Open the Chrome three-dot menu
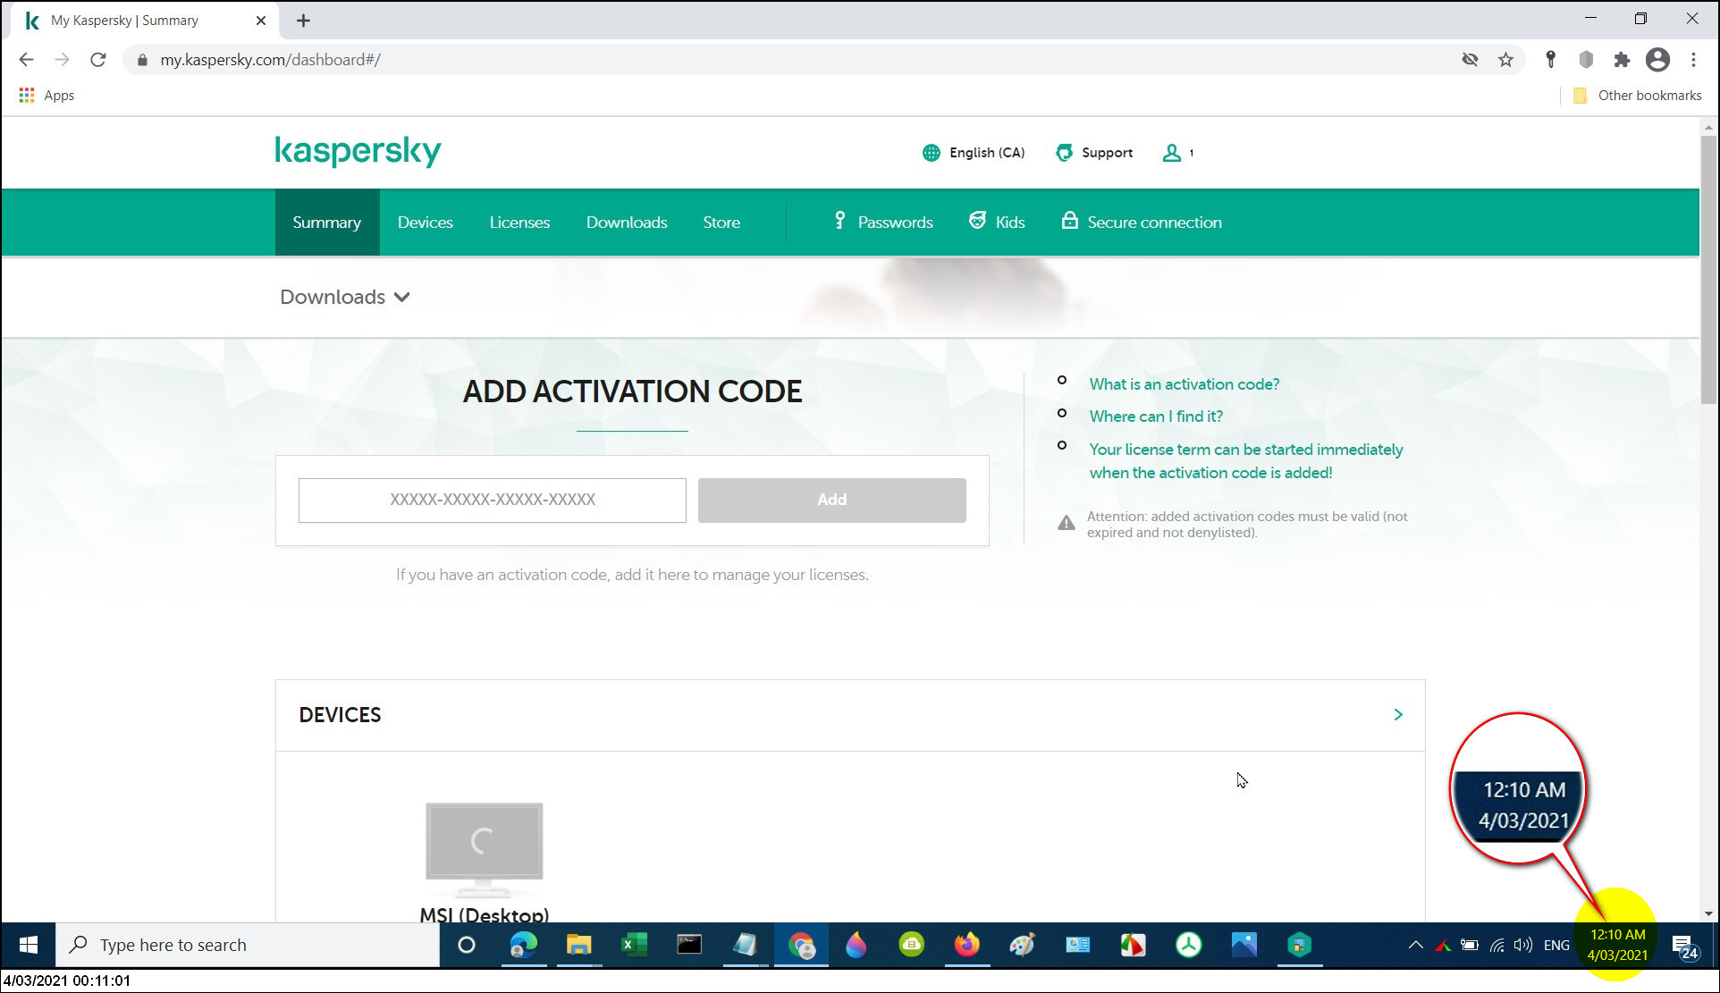Viewport: 1720px width, 993px height. coord(1693,60)
